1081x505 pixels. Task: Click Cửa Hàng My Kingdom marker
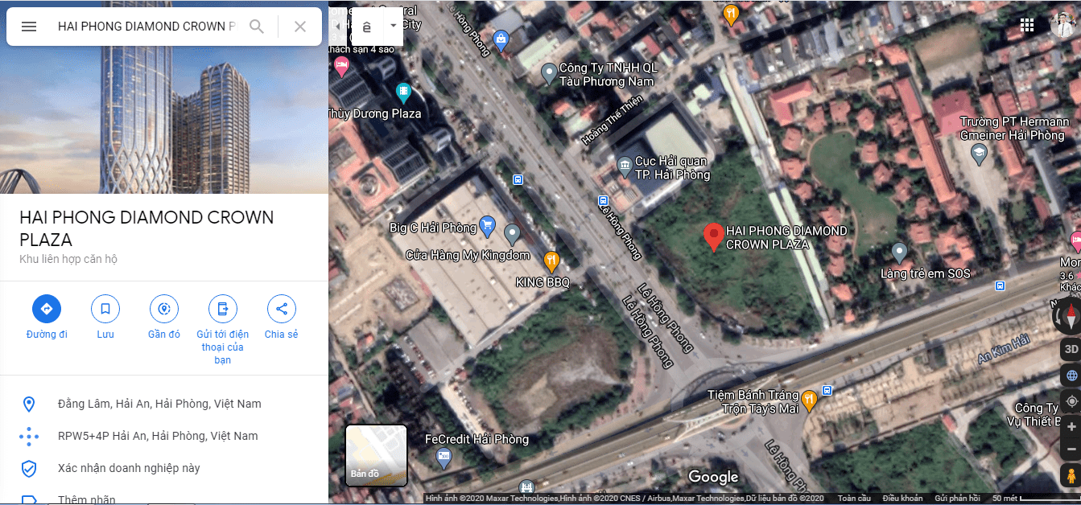(x=513, y=234)
